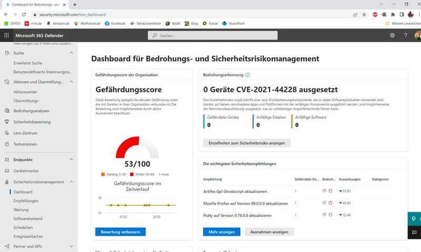Collapse the Endpunkte section chevron
421x252 pixels.
(71, 160)
